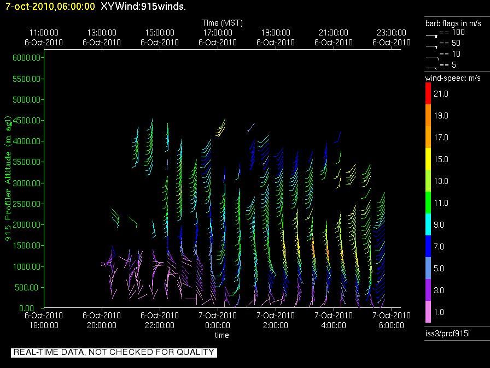Click the 2500.00 altitude tick label
The width and height of the screenshot is (490, 368).
(x=27, y=204)
